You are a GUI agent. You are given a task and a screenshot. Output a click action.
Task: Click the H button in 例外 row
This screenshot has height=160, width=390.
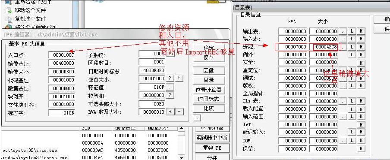(361, 54)
